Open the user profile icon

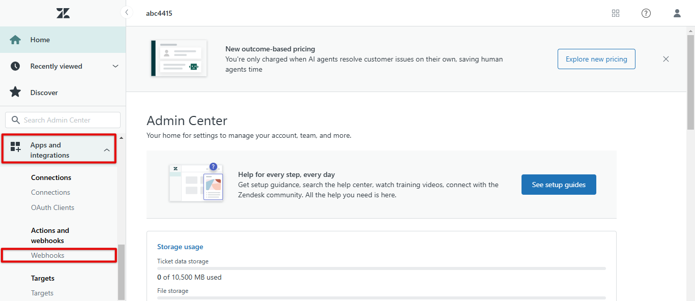click(677, 13)
